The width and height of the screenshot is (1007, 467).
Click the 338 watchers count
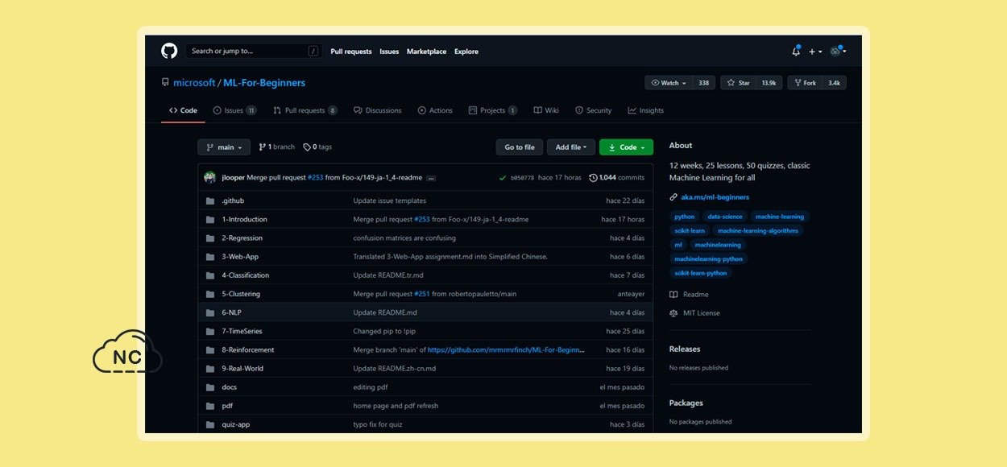[x=704, y=83]
